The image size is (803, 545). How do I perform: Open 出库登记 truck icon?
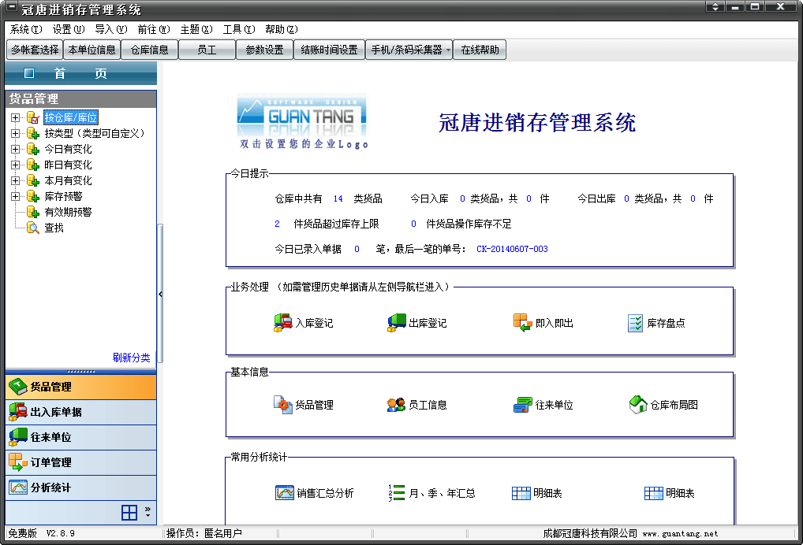tap(396, 323)
